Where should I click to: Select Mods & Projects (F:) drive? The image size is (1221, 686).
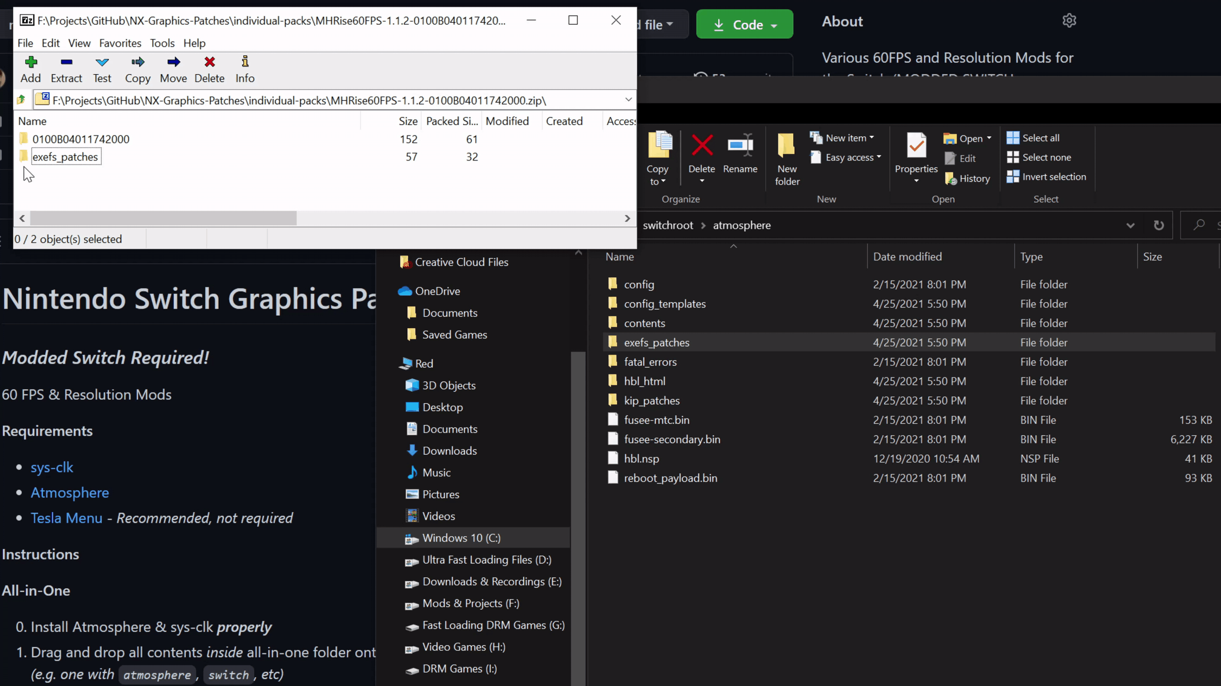click(470, 604)
